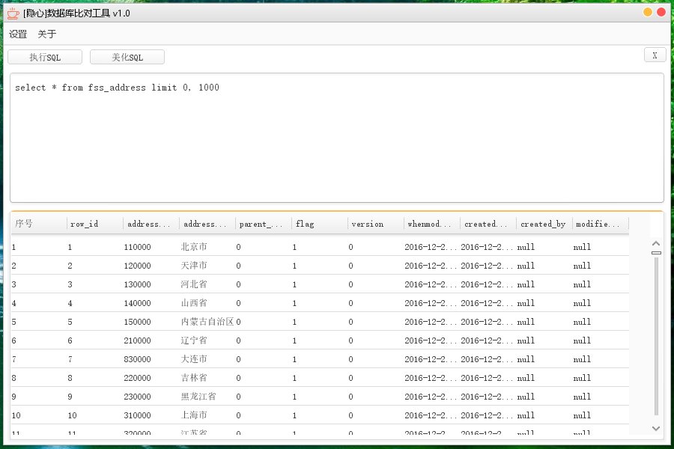Click the address code 120000
The height and width of the screenshot is (449, 674).
click(x=138, y=266)
